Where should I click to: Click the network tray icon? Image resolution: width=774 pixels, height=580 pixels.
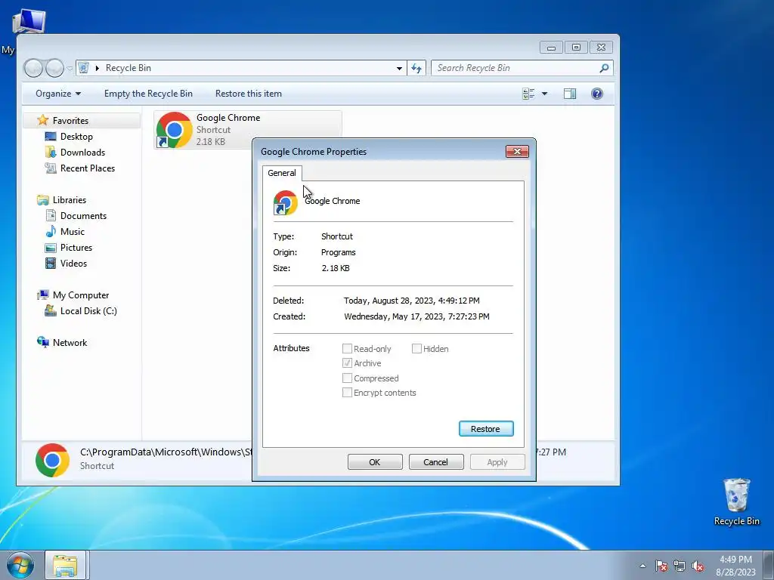(680, 566)
